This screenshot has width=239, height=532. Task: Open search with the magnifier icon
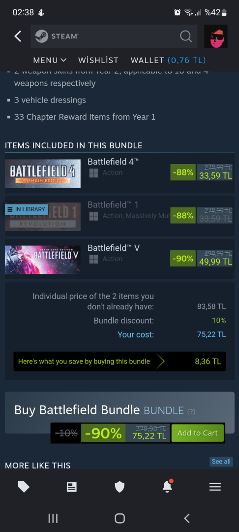coord(185,36)
